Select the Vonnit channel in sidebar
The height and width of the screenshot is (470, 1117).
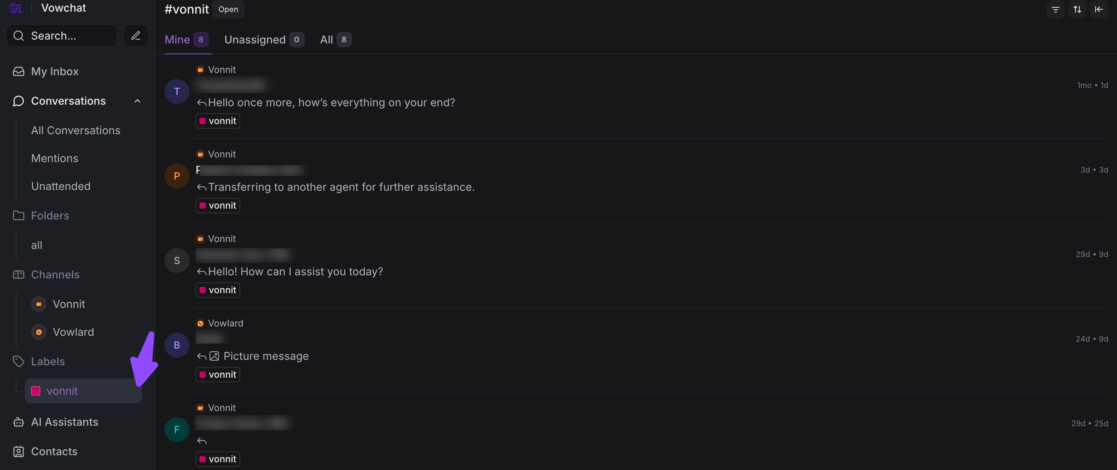69,304
